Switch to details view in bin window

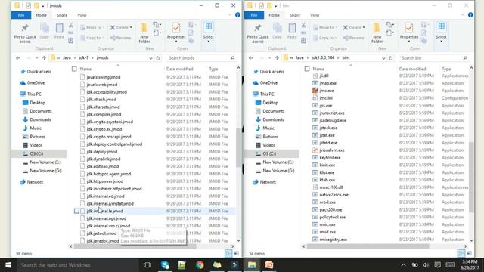tap(461, 253)
